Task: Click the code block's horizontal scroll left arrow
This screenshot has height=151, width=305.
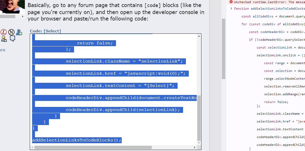Action: click(x=32, y=147)
